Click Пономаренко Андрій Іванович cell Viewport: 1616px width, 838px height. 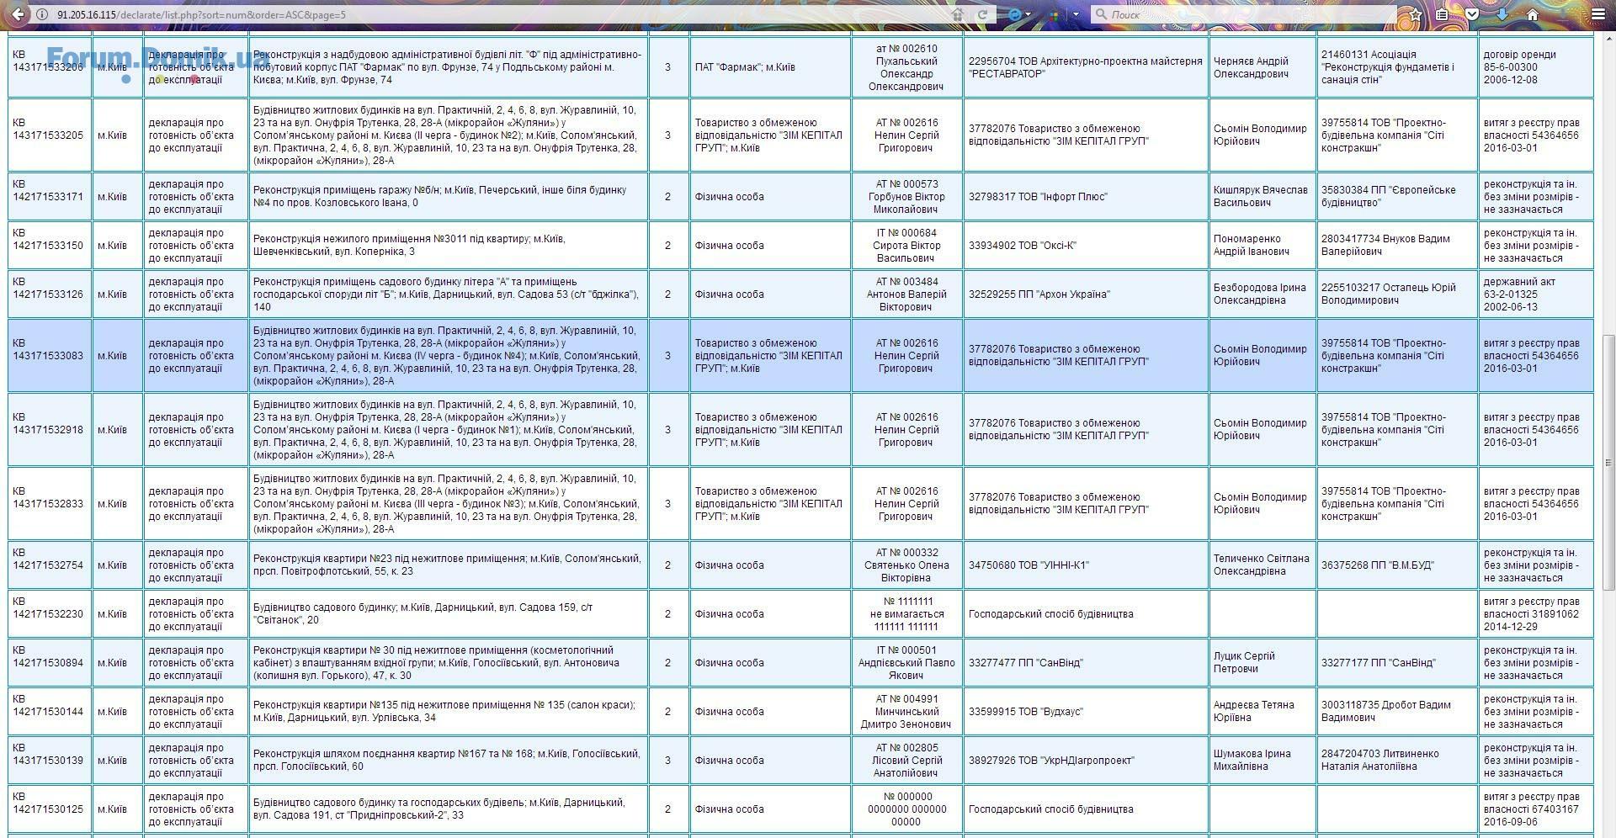coord(1262,246)
